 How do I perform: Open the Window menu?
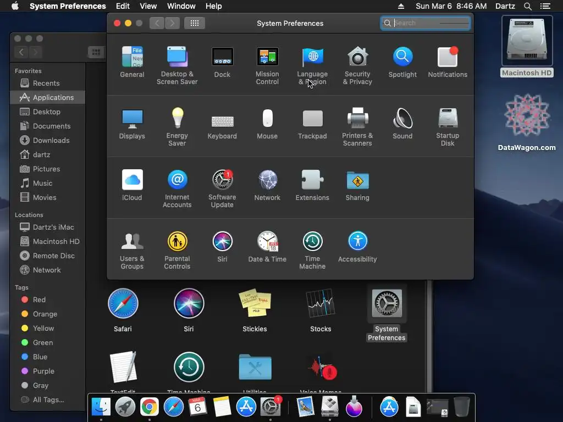181,6
